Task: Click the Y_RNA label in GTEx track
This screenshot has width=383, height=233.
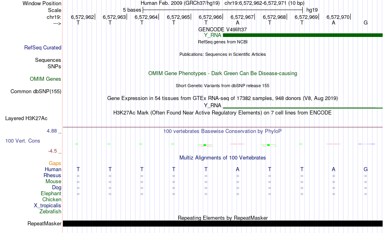Action: click(212, 105)
